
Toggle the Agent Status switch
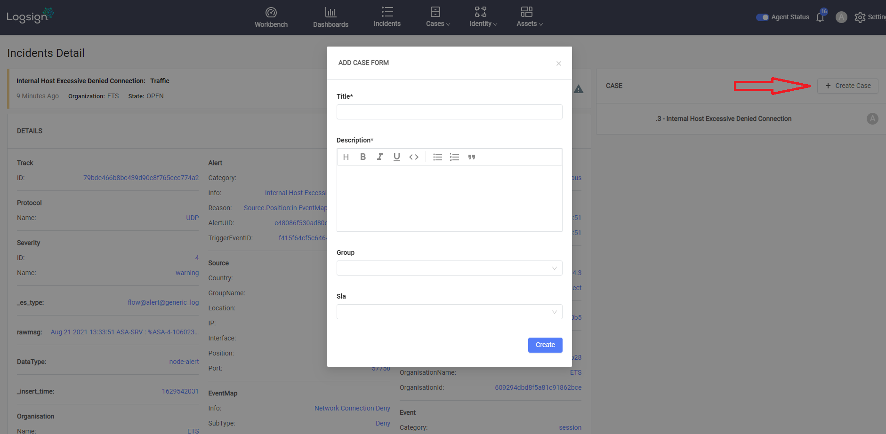762,17
